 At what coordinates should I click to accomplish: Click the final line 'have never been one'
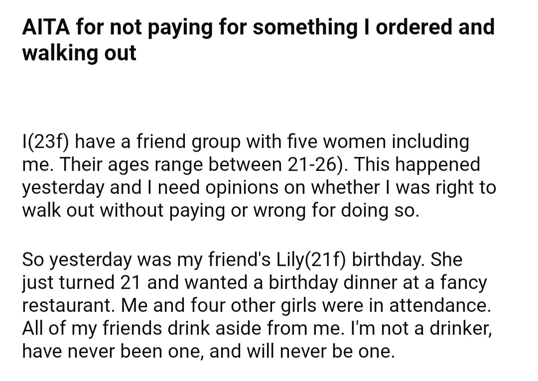[208, 351]
